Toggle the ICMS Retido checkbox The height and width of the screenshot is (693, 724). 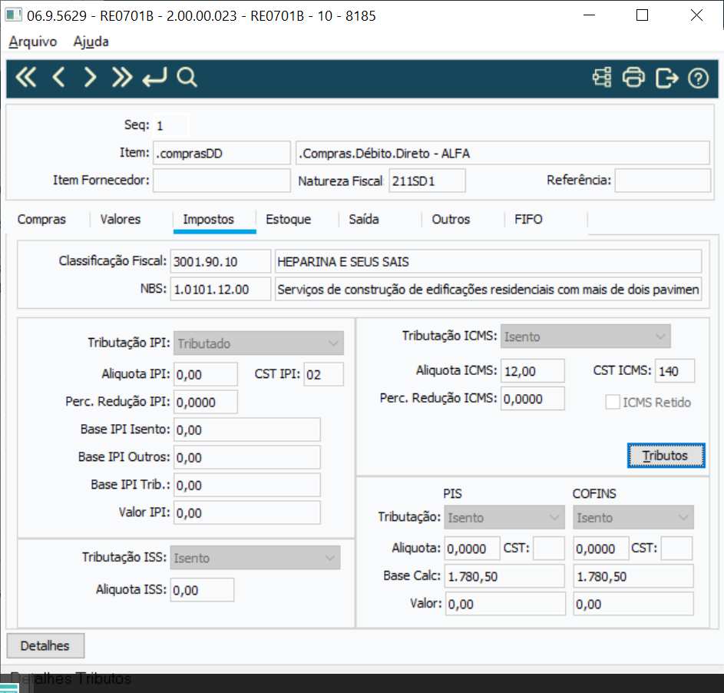pos(613,402)
